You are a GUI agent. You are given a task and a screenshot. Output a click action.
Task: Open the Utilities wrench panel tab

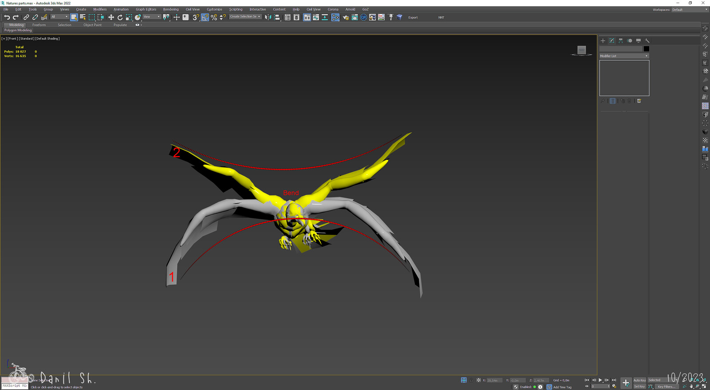(x=647, y=41)
